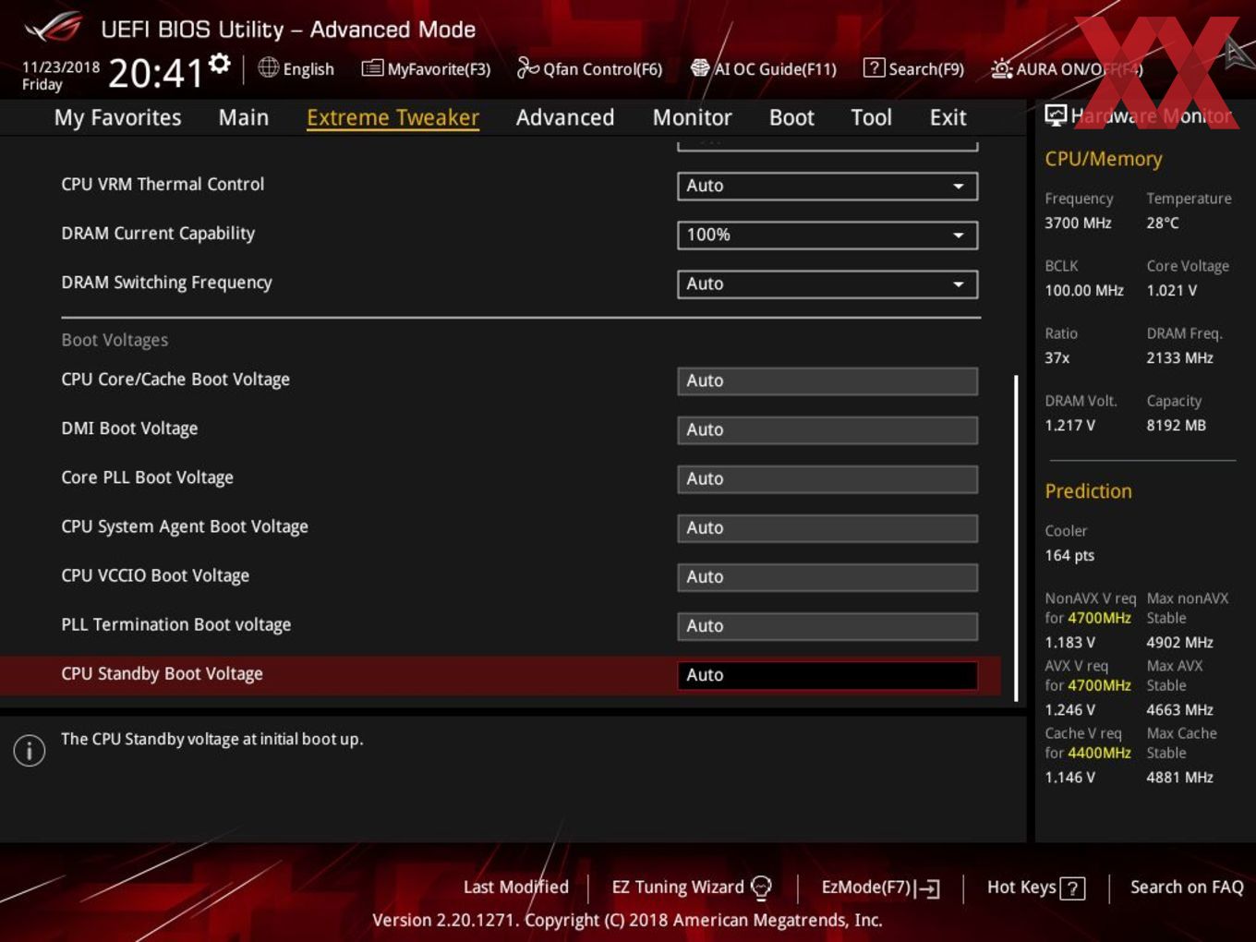
Task: Click the AI OC Guide icon
Action: point(700,68)
